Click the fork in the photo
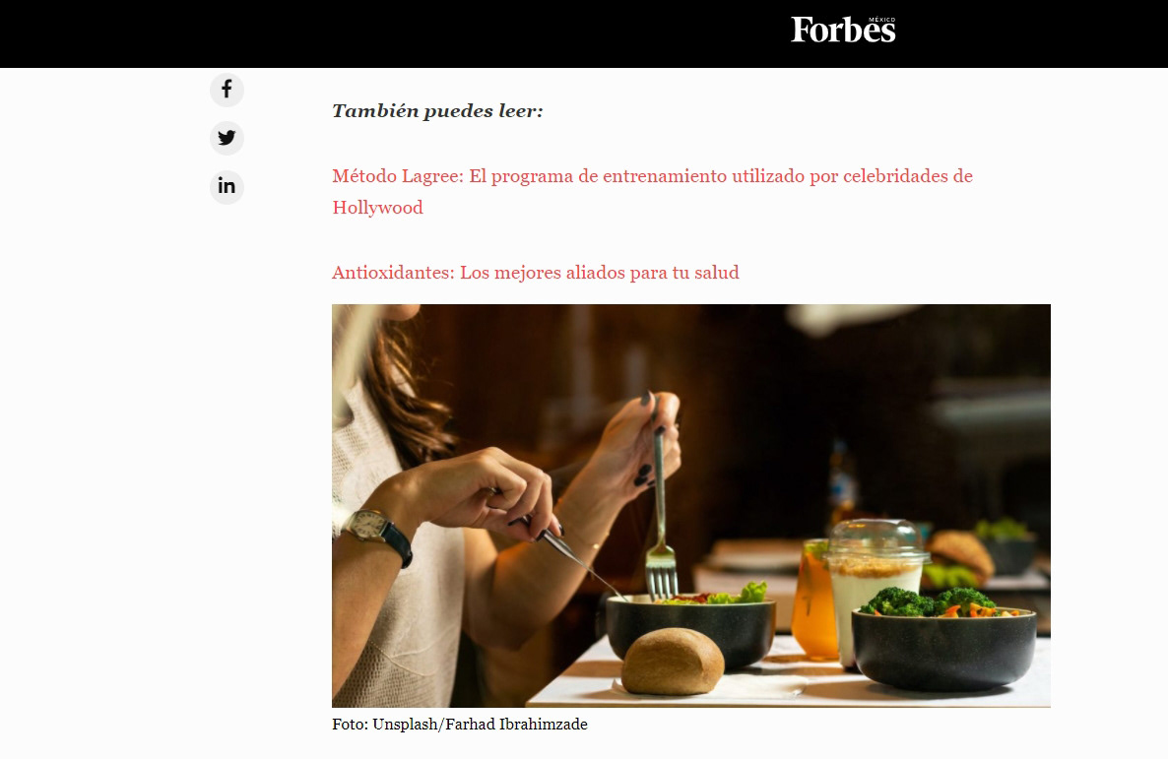 pos(660,514)
